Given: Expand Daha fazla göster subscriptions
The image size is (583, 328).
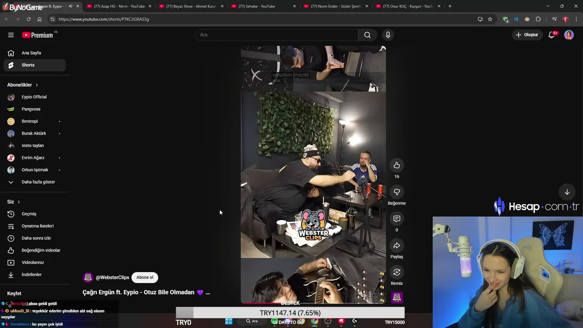Looking at the screenshot, I should click(x=35, y=182).
